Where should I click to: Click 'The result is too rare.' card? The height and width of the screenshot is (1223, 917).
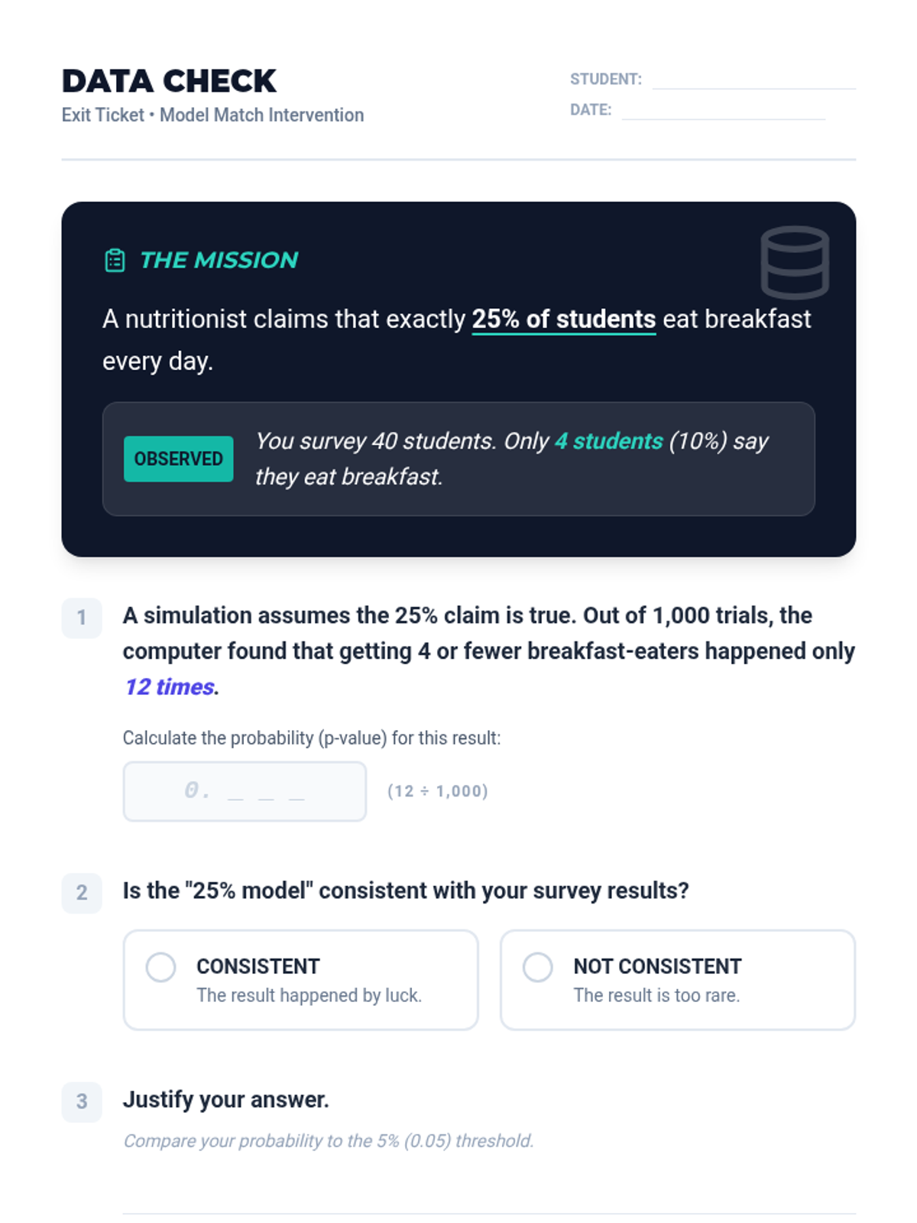pyautogui.click(x=678, y=980)
